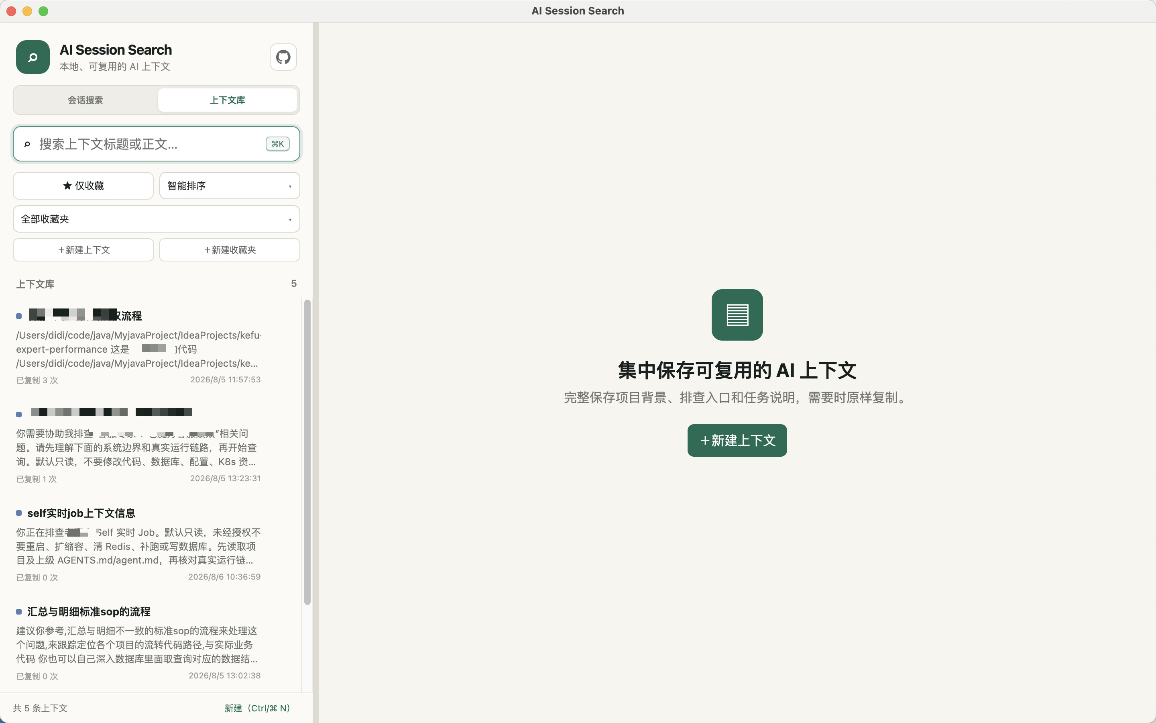
Task: Open the 汇总与明细标准sop的流程 context
Action: coord(138,643)
